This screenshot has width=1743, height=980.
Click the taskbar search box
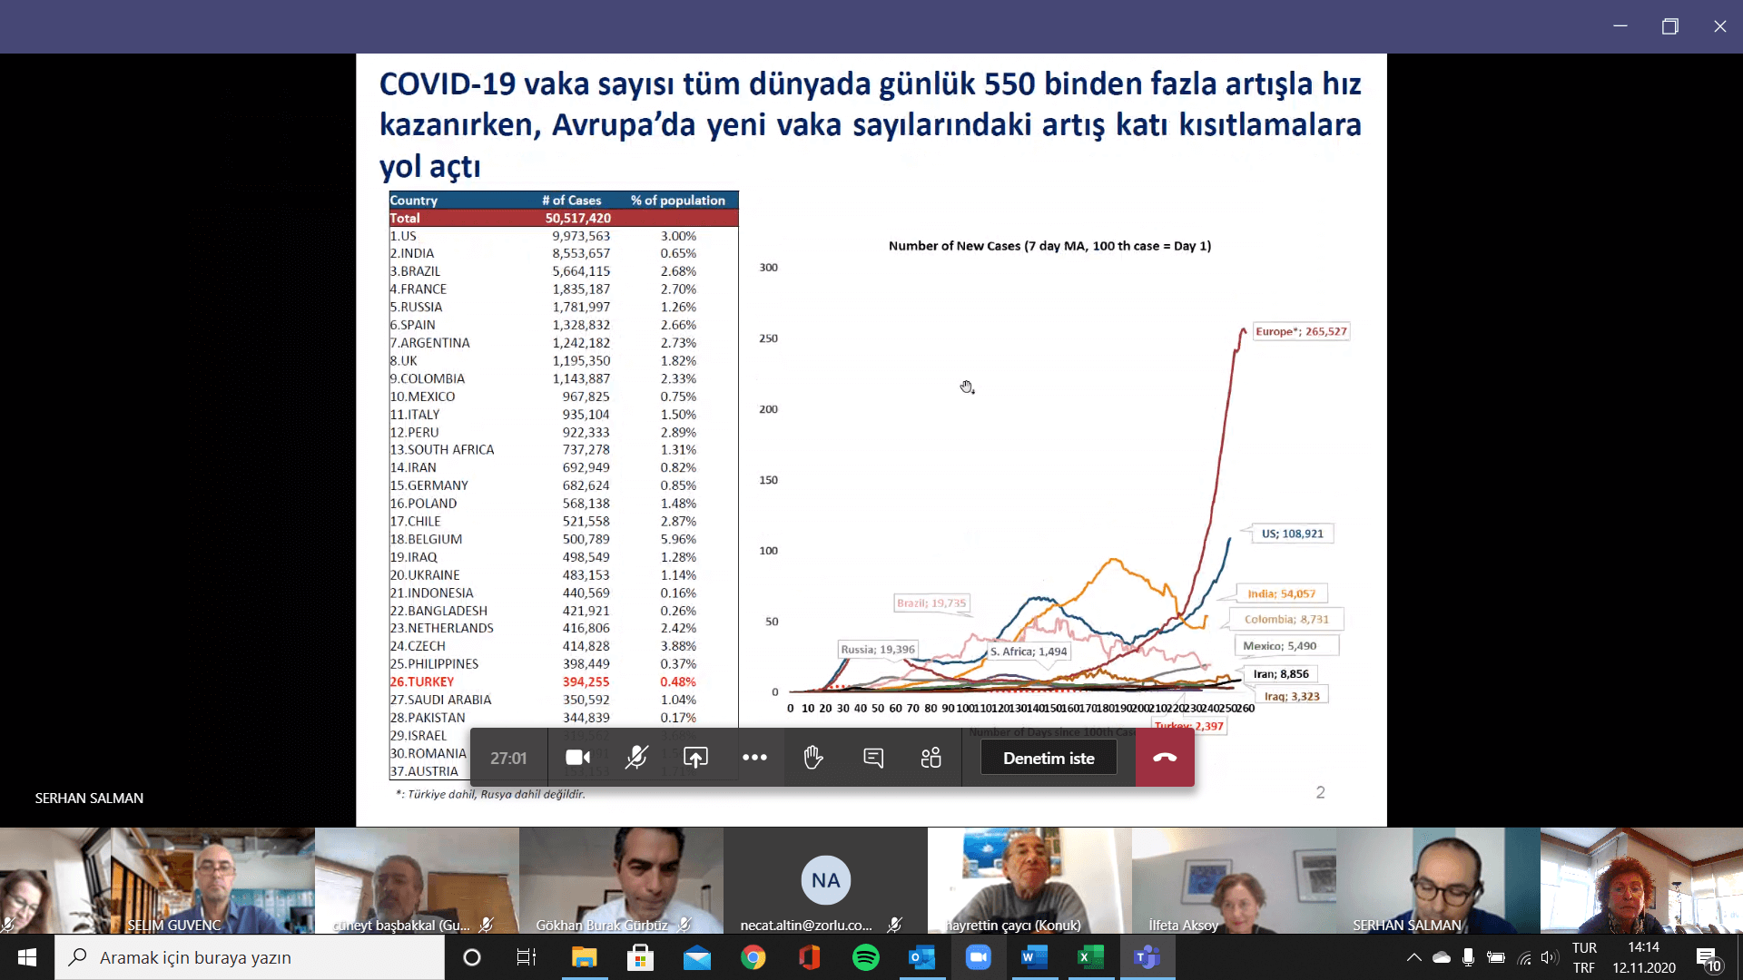(x=250, y=957)
